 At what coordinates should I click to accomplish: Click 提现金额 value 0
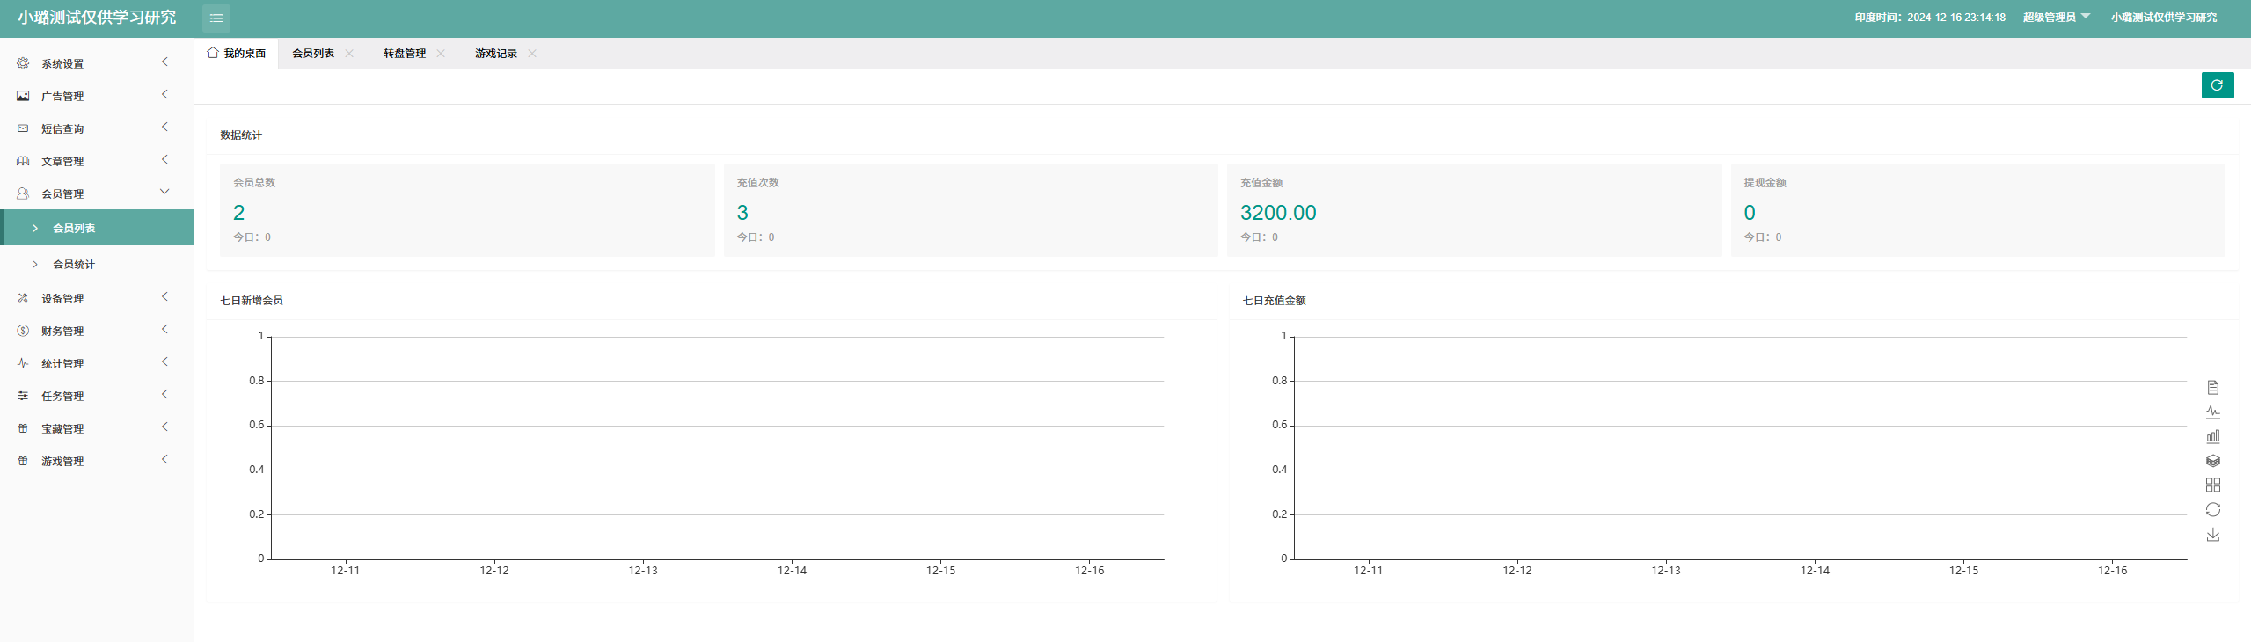pos(1750,213)
